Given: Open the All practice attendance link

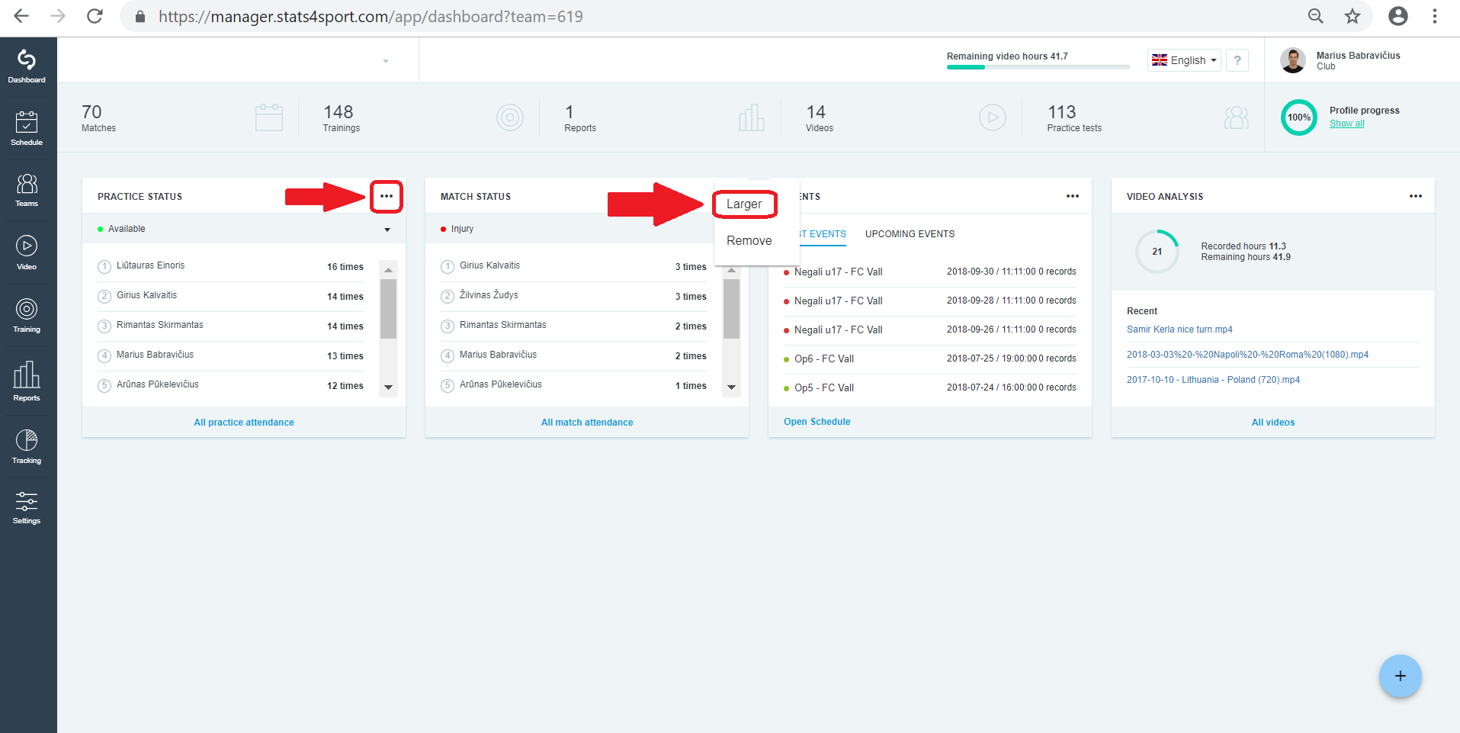Looking at the screenshot, I should pos(244,423).
